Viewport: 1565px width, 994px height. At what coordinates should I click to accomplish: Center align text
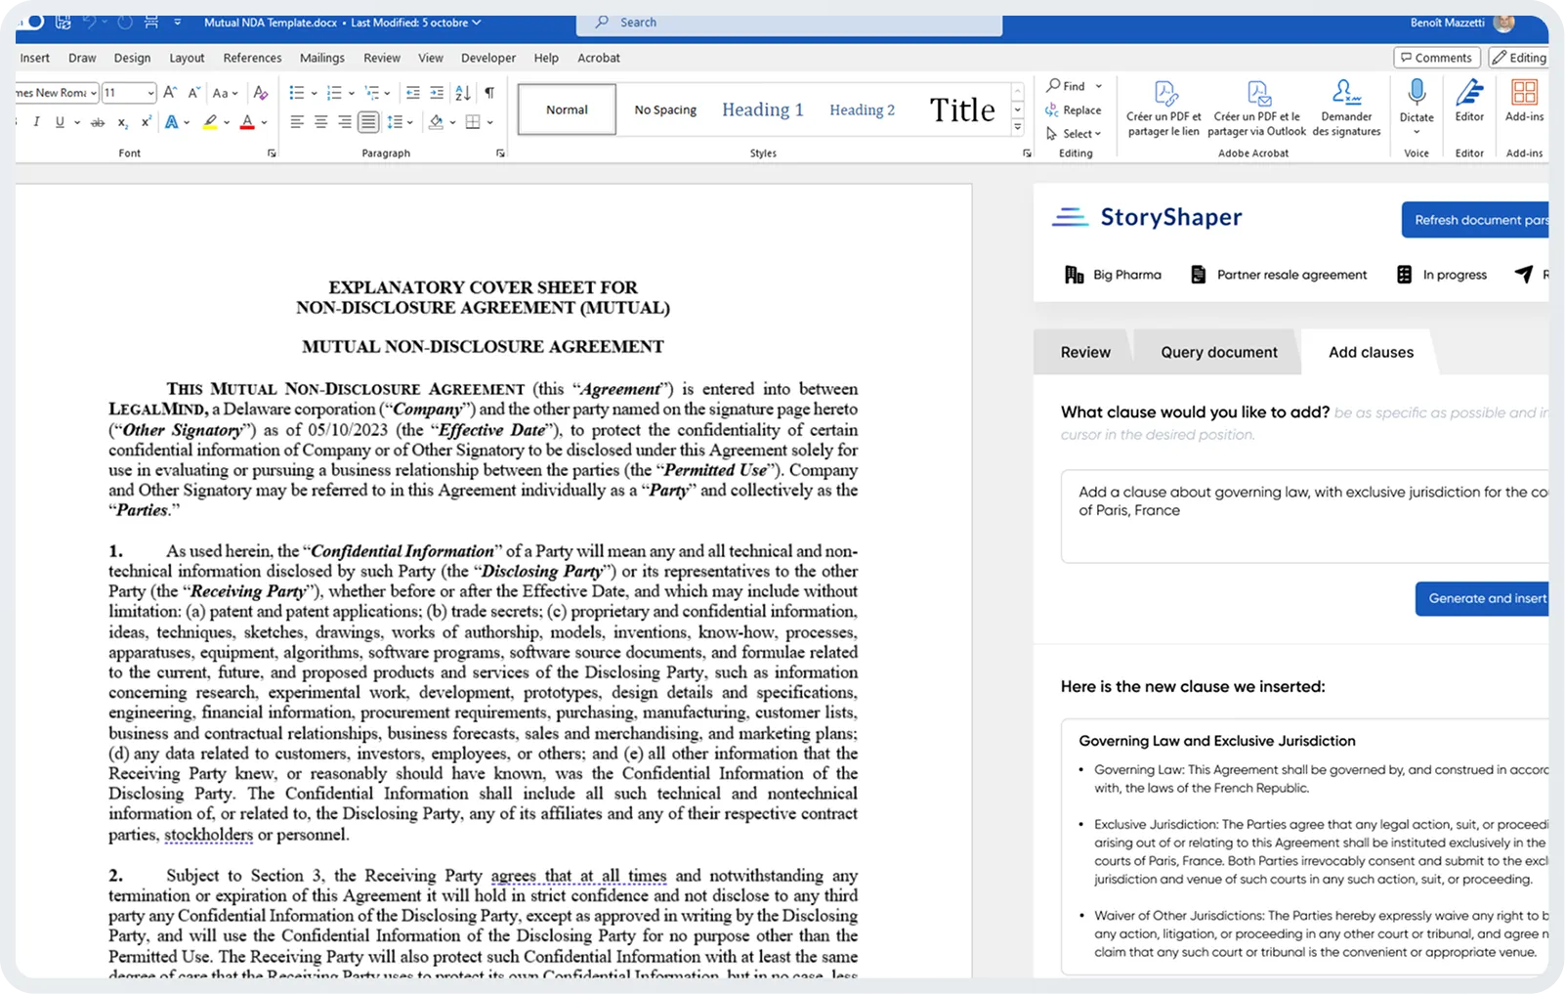320,122
